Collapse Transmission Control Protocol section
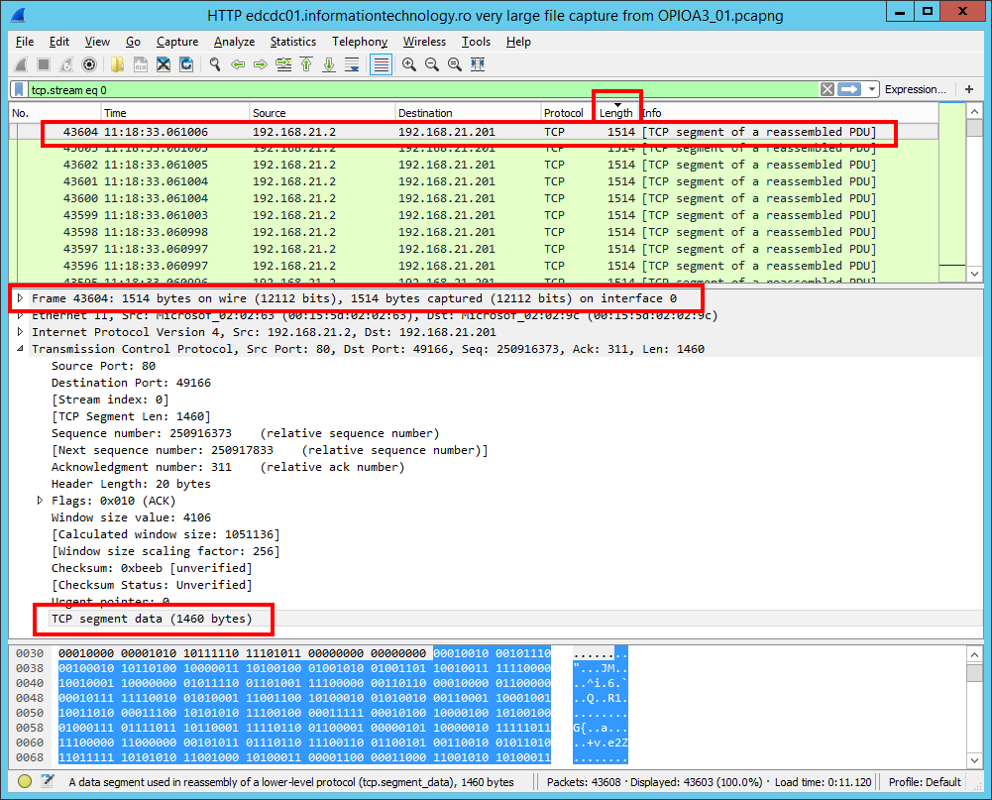Screen dimensions: 992x800 [x=20, y=349]
